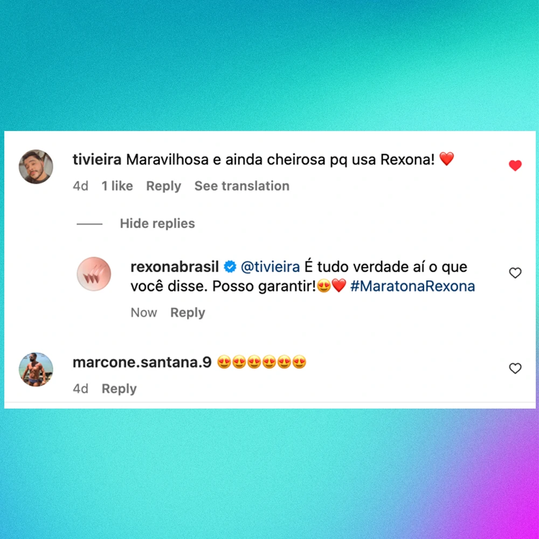Viewport: 539px width, 539px height.
Task: Open the #MaratonaRexona hashtag
Action: pyautogui.click(x=412, y=286)
